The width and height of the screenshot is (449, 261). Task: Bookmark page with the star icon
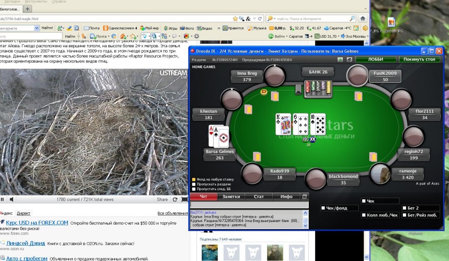point(235,18)
